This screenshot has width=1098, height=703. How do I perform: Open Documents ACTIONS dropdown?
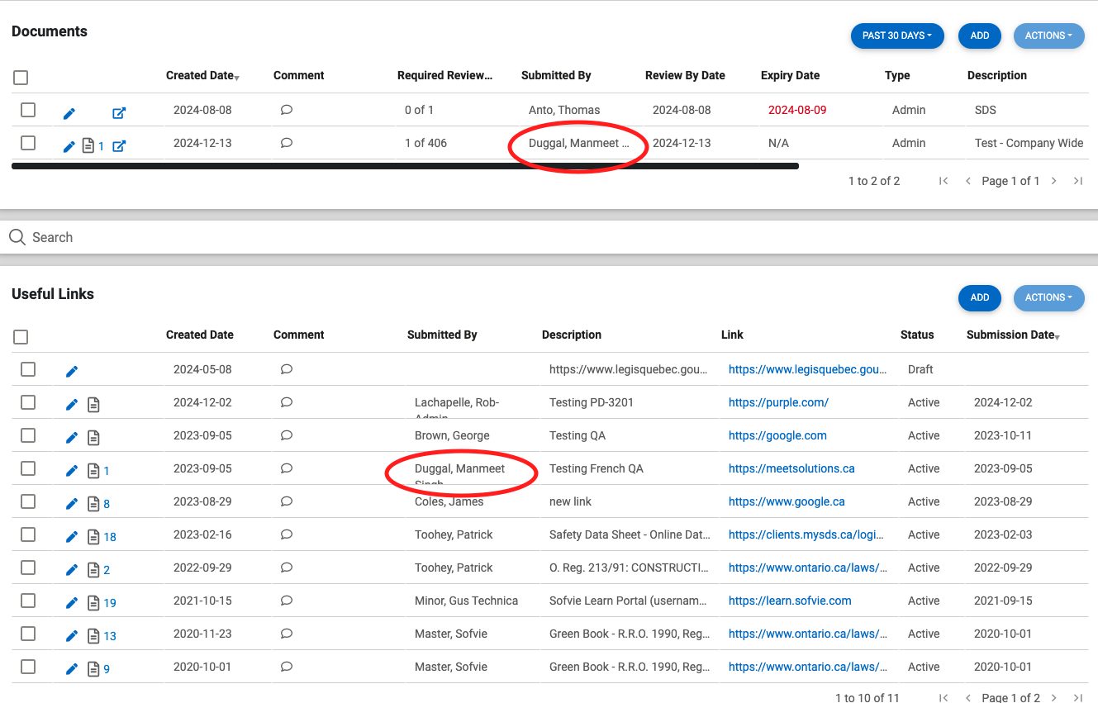[1048, 36]
